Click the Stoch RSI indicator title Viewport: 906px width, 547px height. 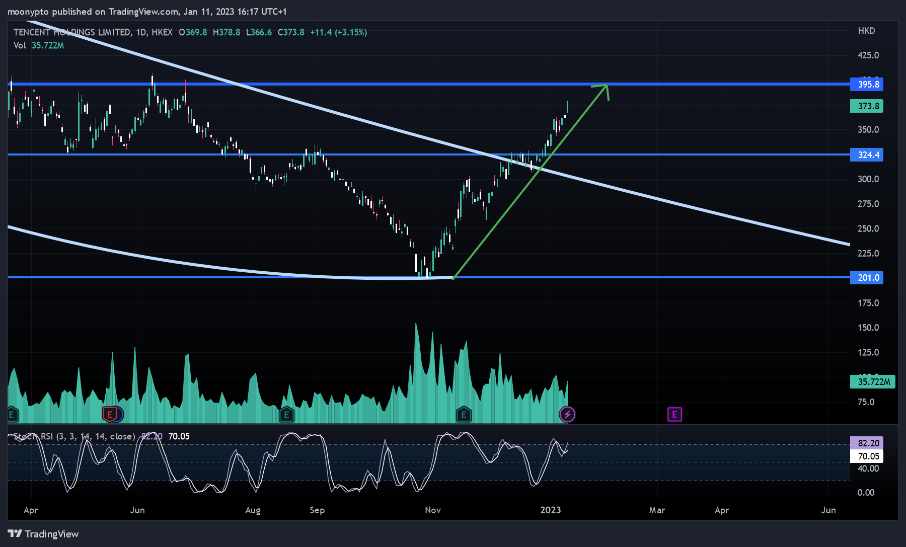pyautogui.click(x=74, y=436)
